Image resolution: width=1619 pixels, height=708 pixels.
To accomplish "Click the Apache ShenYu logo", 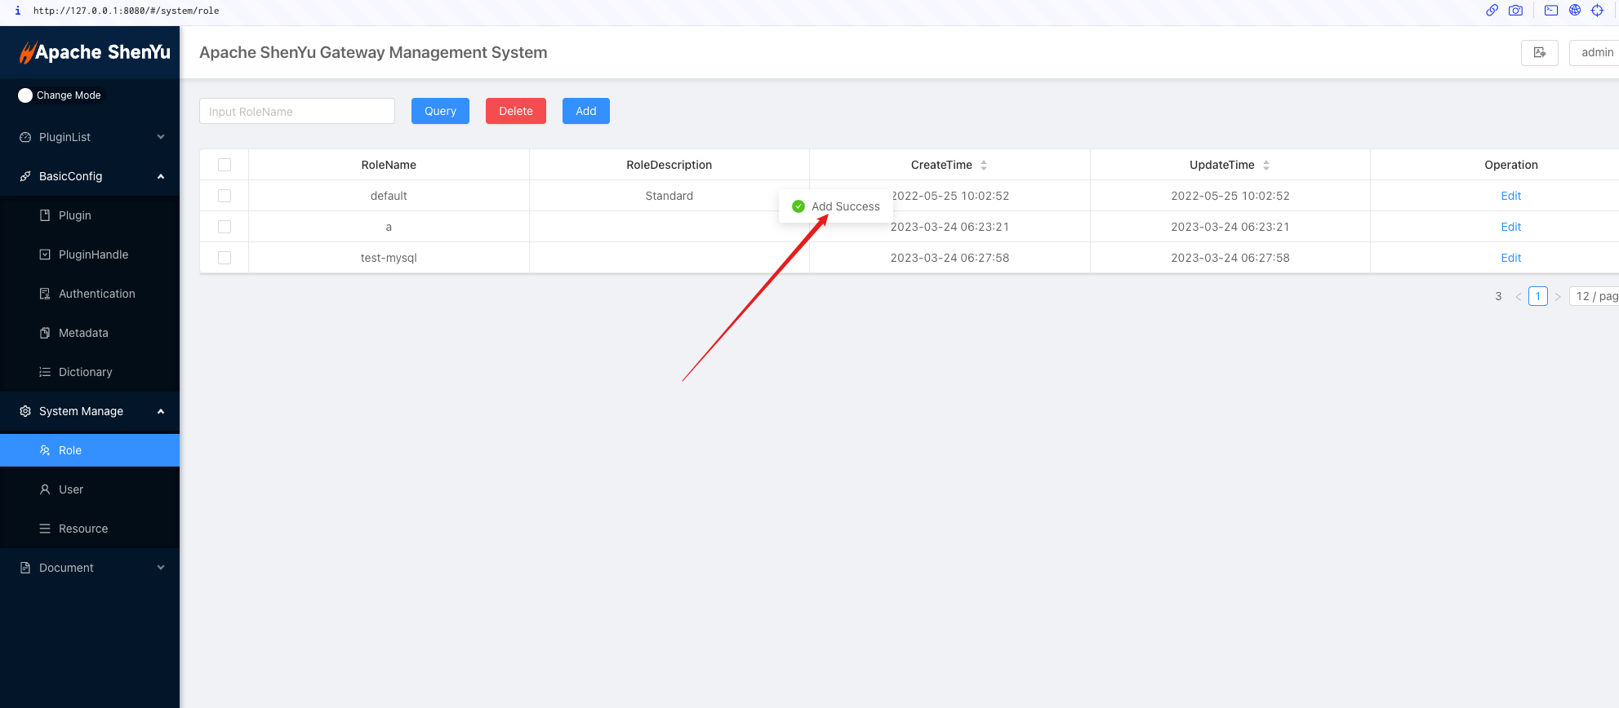I will click(95, 52).
